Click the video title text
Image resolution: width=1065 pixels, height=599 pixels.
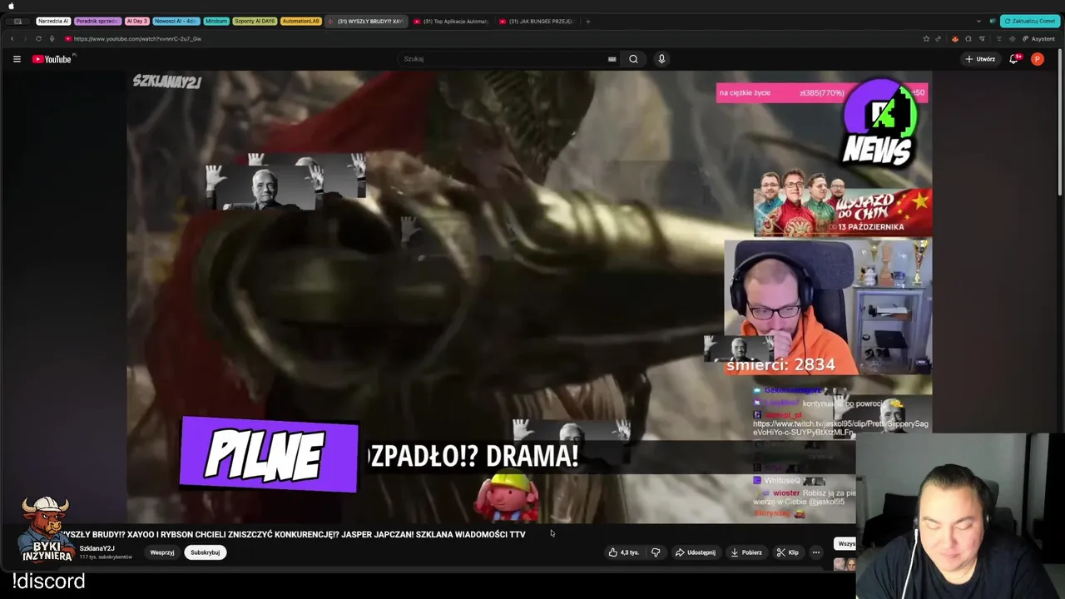tap(293, 534)
